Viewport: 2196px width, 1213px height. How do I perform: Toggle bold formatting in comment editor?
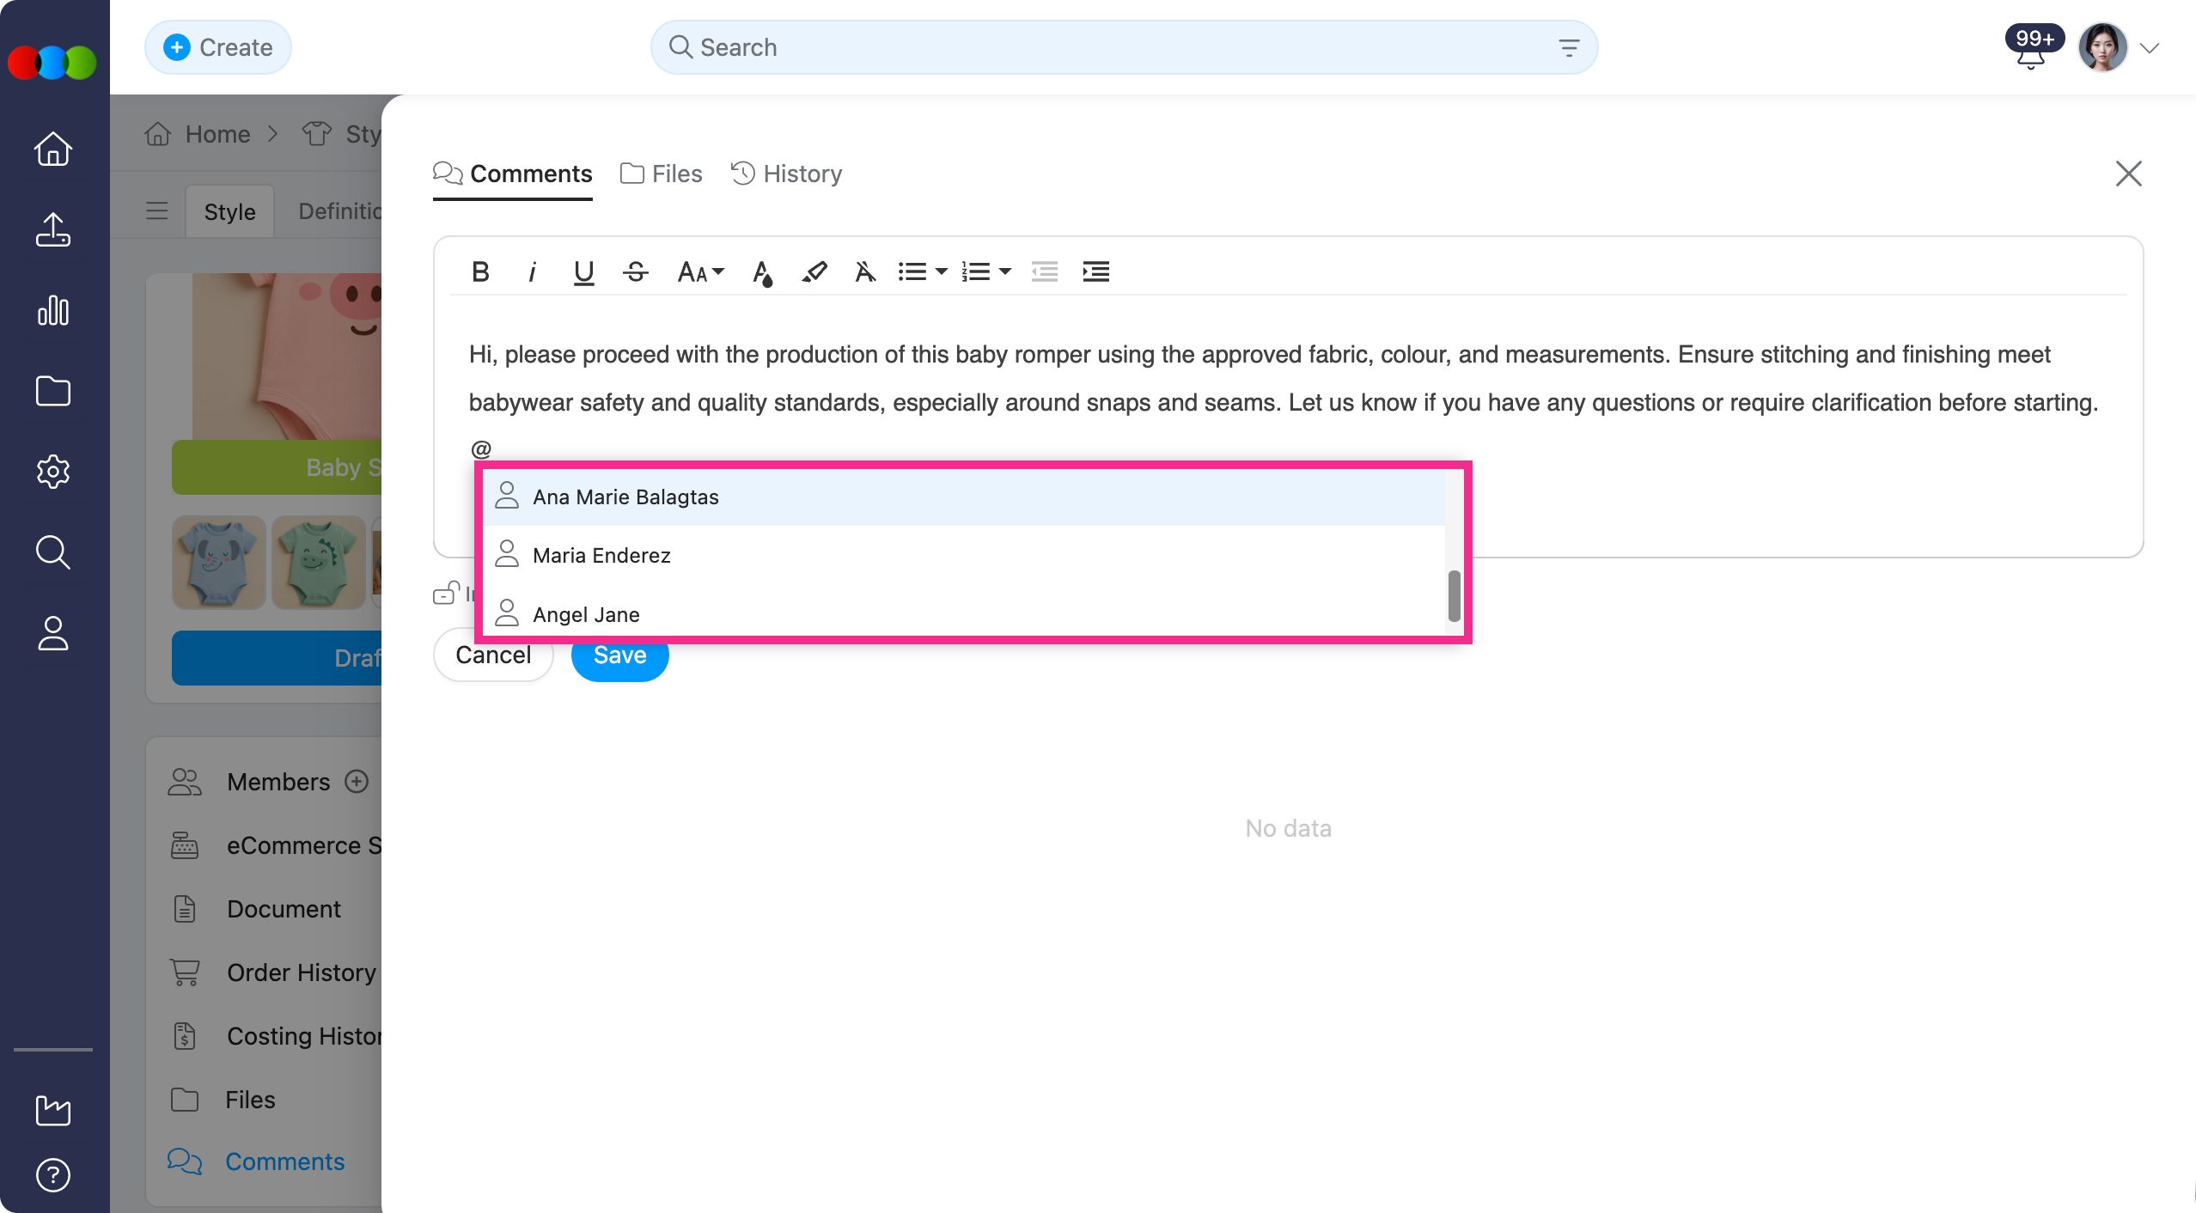480,272
